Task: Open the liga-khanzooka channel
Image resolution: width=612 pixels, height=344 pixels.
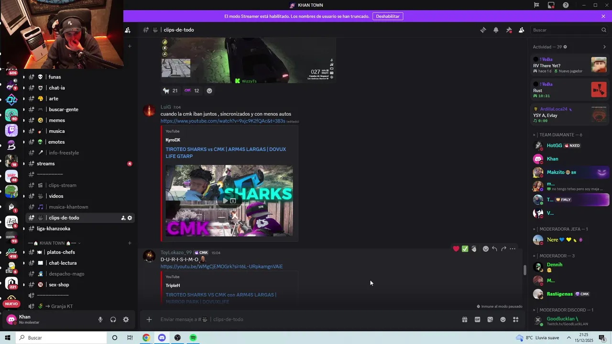Action: [80, 228]
